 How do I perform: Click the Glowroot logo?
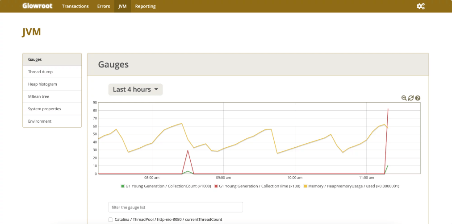(37, 6)
